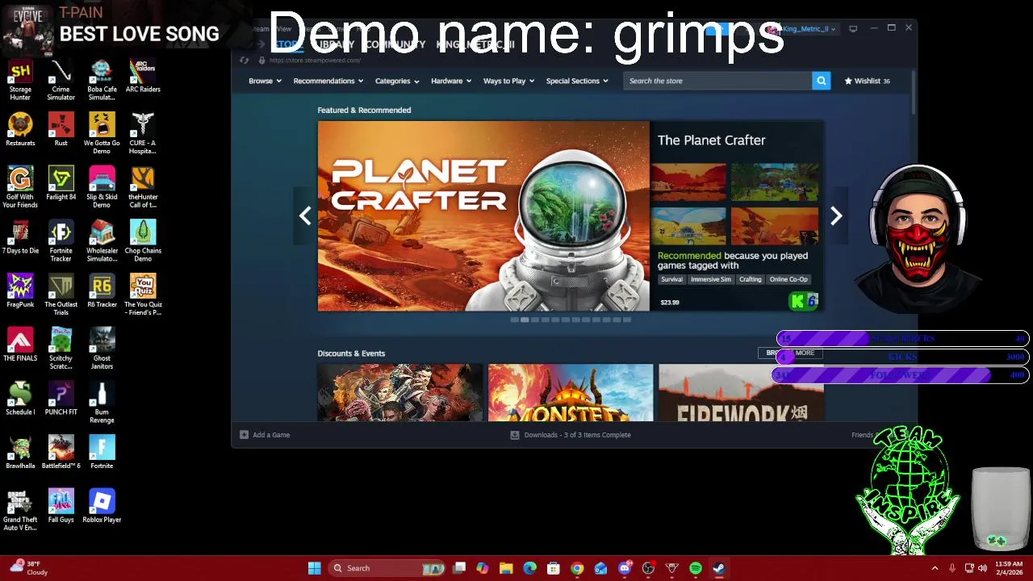This screenshot has width=1033, height=581.
Task: Select The You Quiz desktop icon
Action: (143, 295)
